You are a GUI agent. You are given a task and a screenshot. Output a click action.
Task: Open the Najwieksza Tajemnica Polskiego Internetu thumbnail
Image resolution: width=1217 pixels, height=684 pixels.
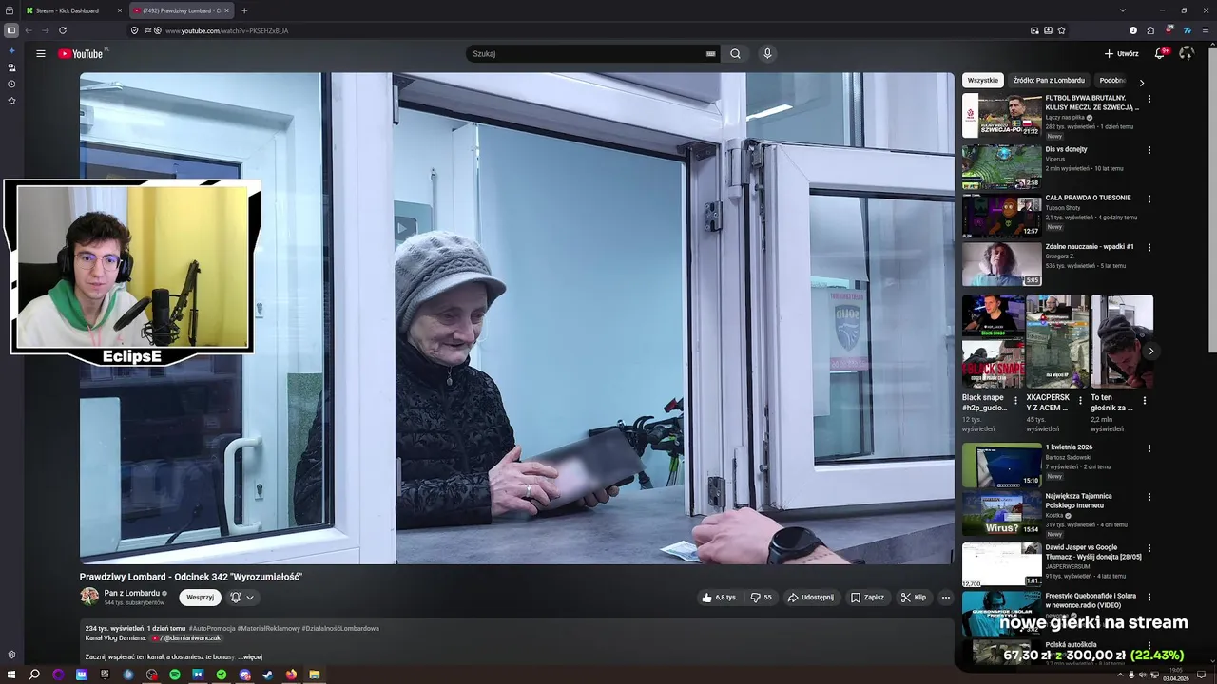point(1001,513)
